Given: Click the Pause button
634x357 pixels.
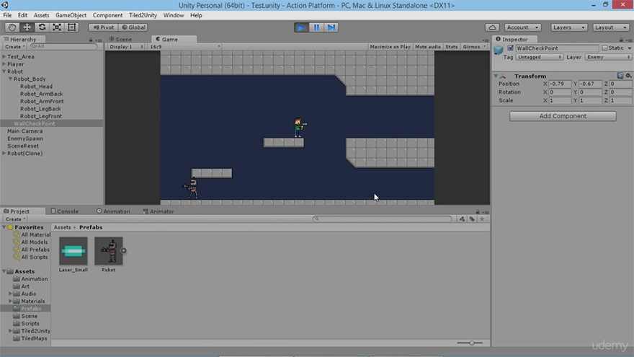Looking at the screenshot, I should pyautogui.click(x=316, y=27).
